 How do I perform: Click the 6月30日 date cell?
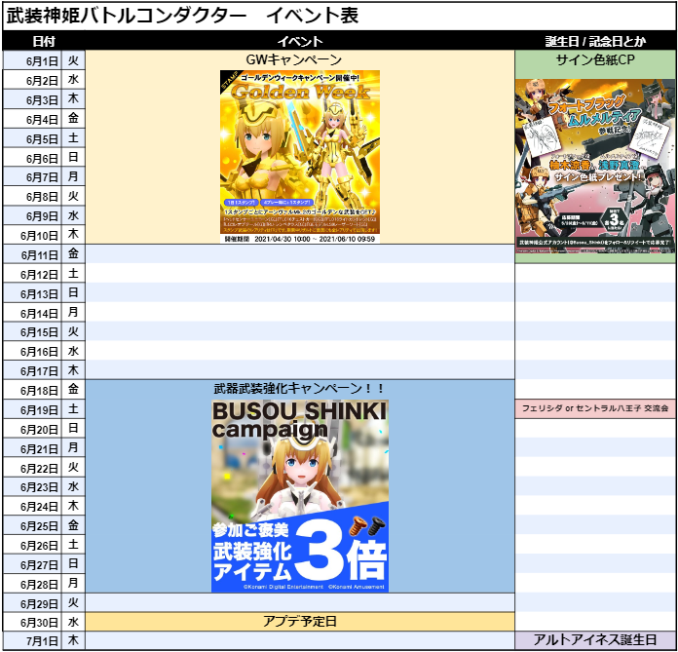[32, 621]
